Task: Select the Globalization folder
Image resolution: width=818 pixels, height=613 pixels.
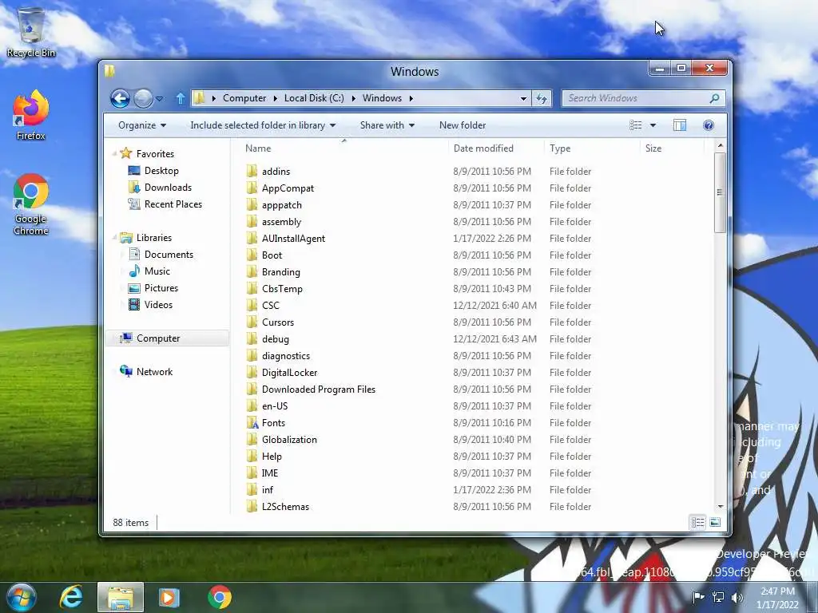Action: click(289, 440)
